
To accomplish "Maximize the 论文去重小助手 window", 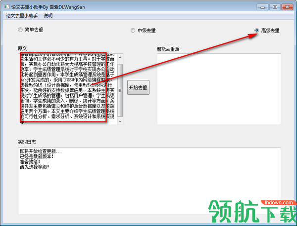I will click(x=275, y=7).
